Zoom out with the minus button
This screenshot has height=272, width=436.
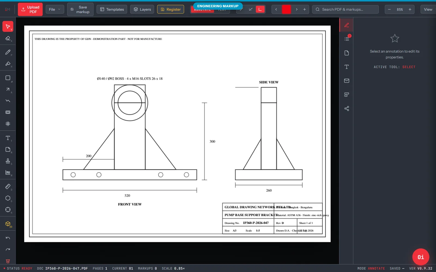tap(389, 9)
